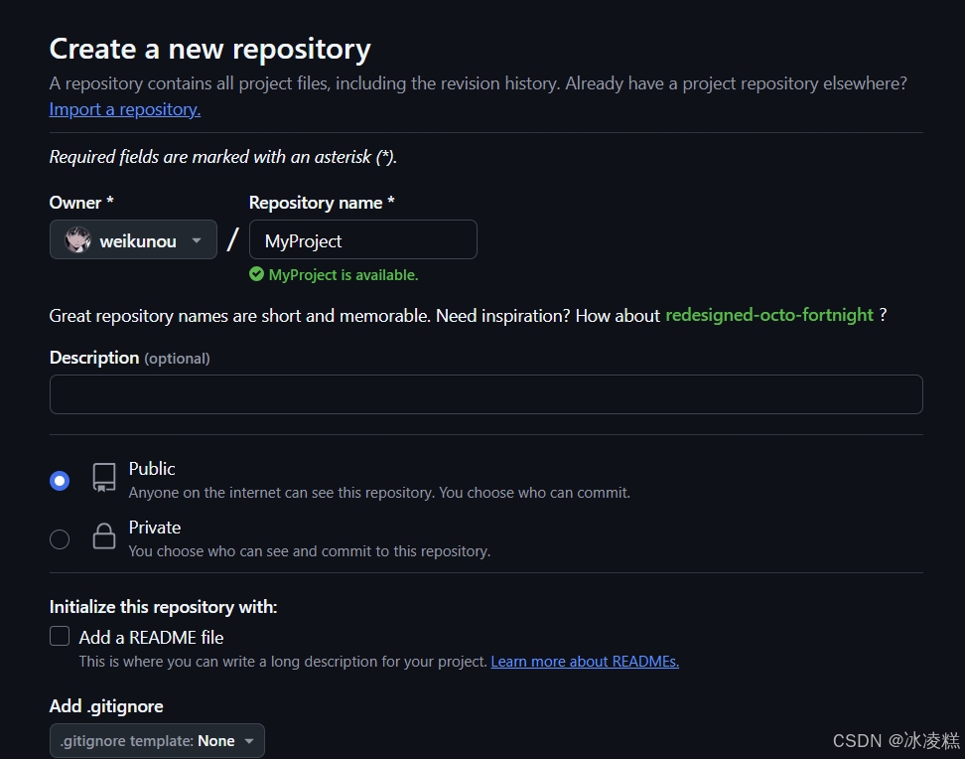Select the Public radio button
This screenshot has width=965, height=759.
coord(60,481)
